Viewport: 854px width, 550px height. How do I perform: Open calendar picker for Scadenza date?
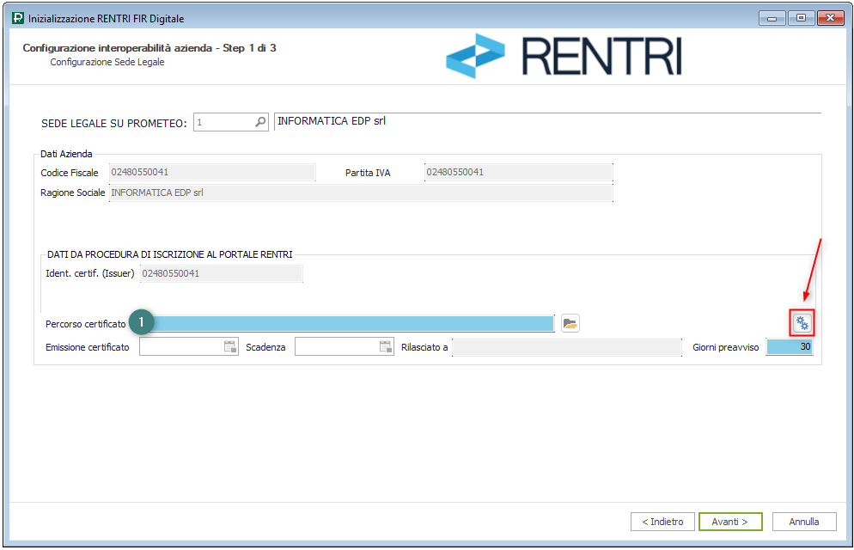coord(385,347)
